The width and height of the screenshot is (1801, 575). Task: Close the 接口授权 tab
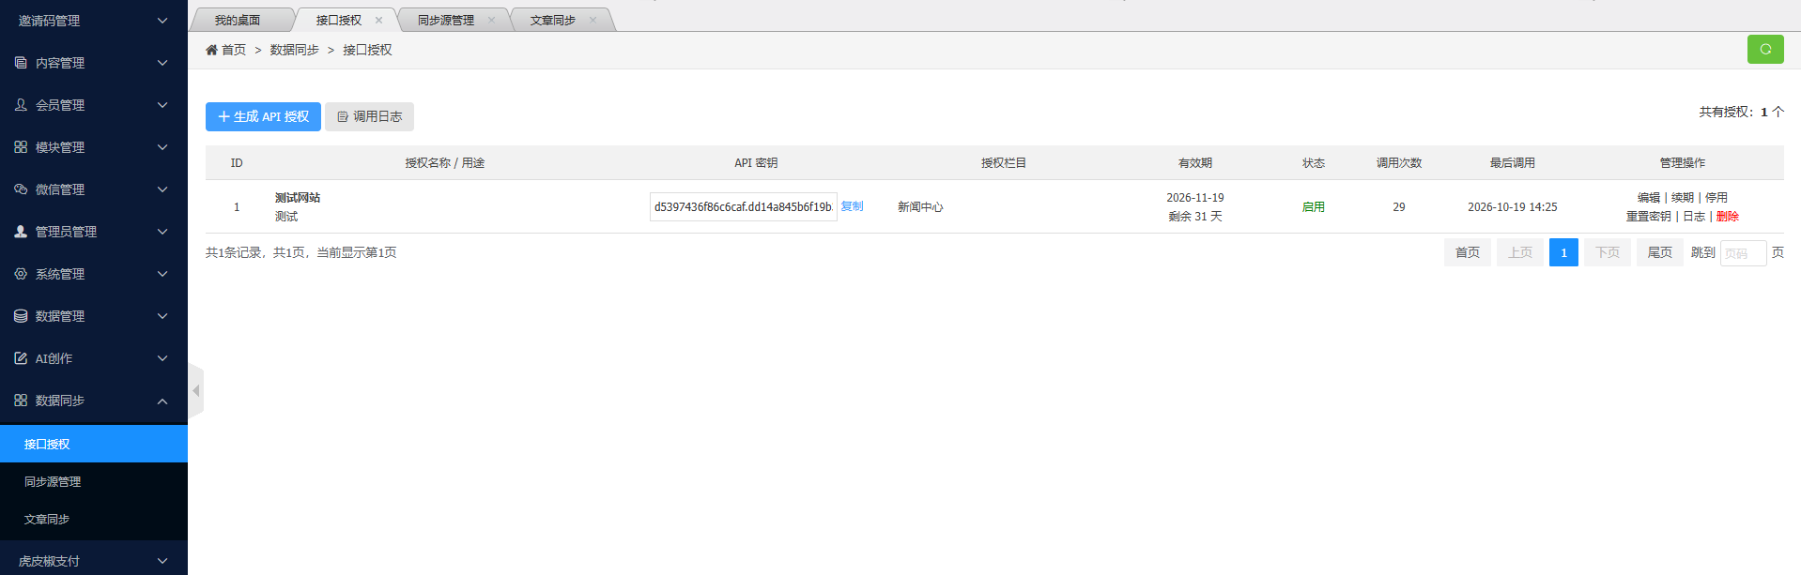(x=378, y=20)
